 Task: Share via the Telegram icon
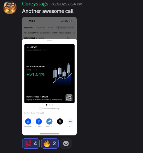click(49, 122)
